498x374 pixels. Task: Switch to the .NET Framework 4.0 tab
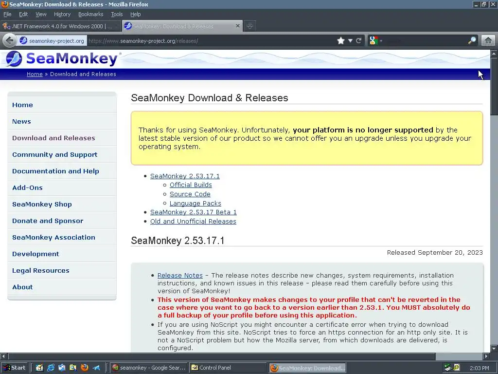coord(61,26)
